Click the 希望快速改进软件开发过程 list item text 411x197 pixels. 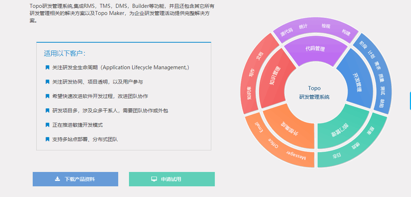tap(100, 96)
